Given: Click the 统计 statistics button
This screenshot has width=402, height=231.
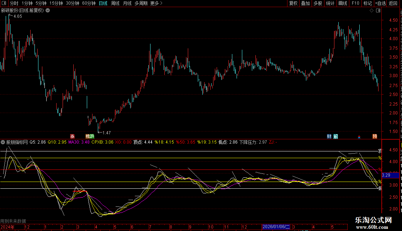Looking at the screenshot, I should (330, 3).
